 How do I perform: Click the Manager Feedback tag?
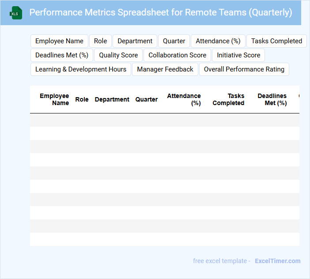[165, 69]
